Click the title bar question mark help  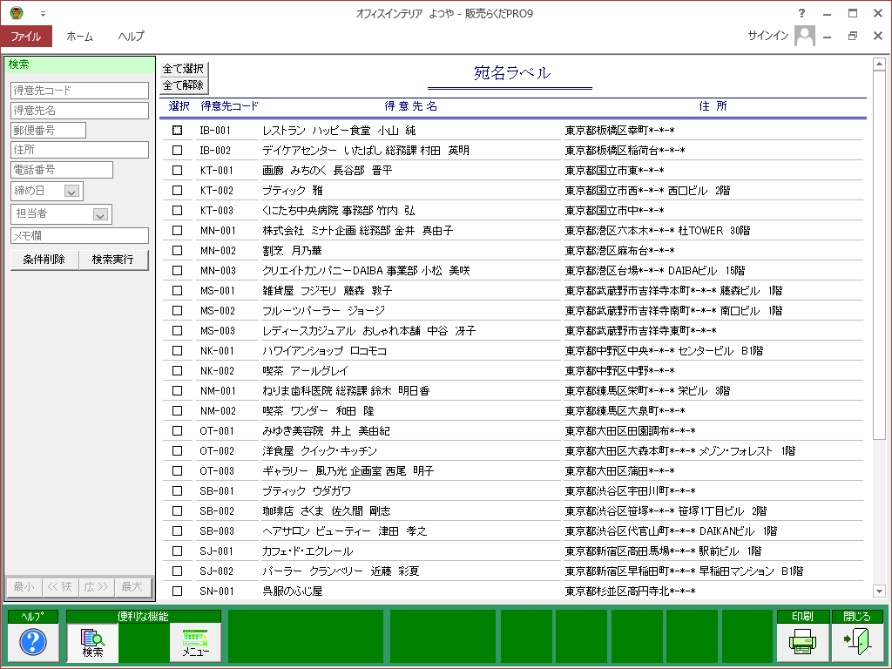801,13
